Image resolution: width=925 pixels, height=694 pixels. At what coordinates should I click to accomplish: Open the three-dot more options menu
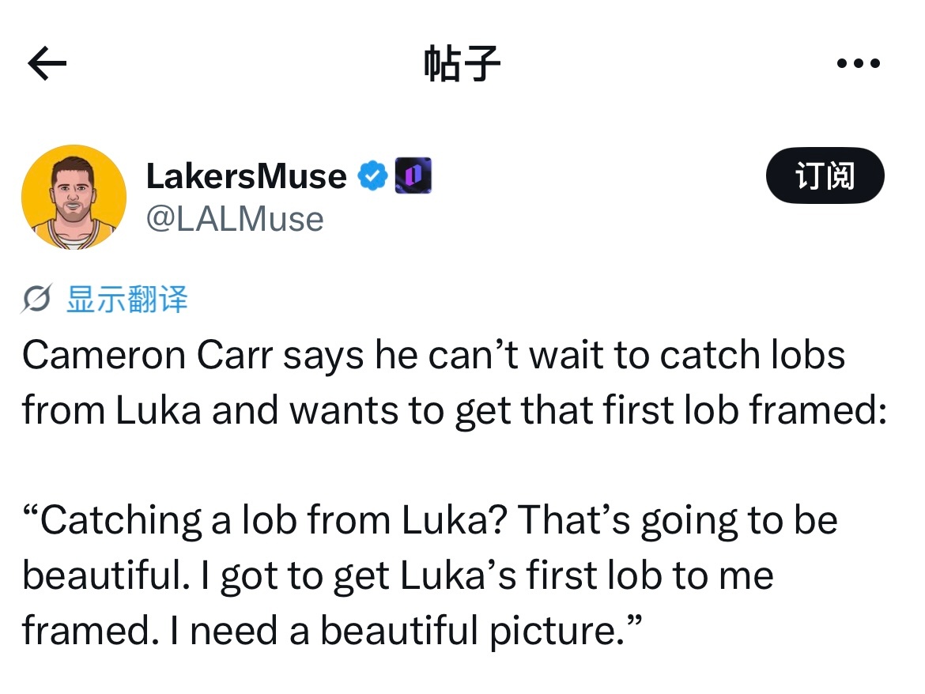[x=859, y=63]
